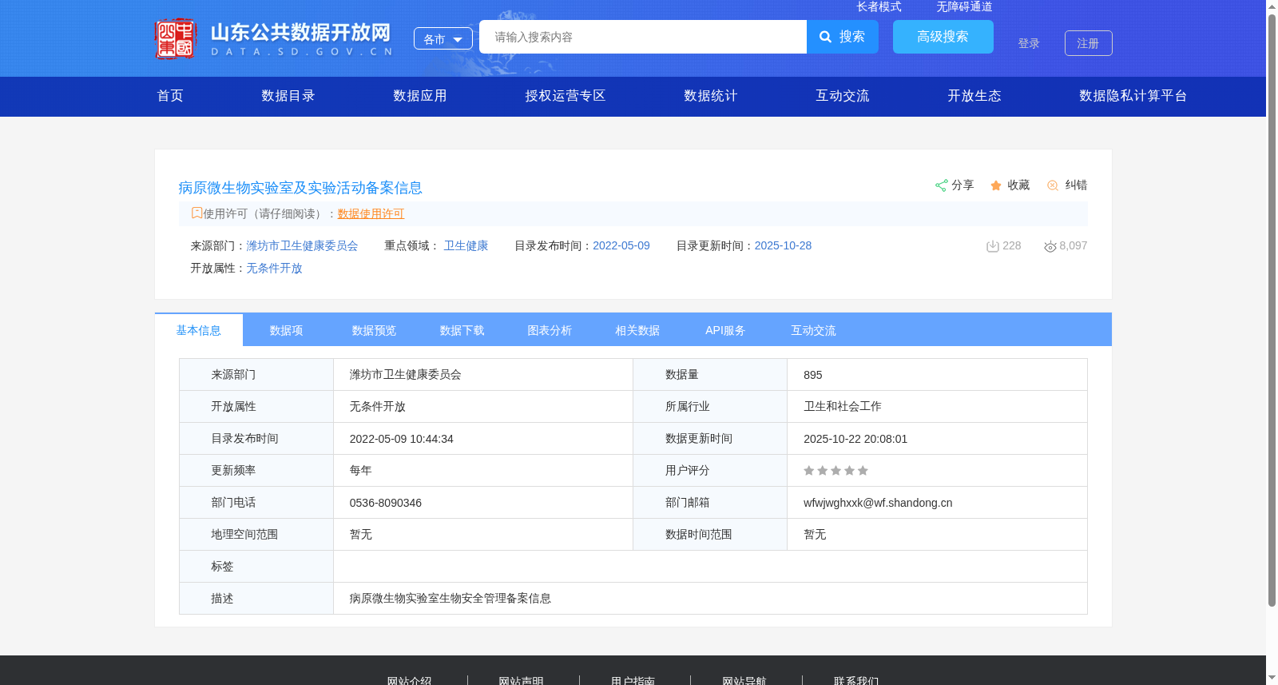
Task: Click 网站声明 in the footer
Action: [522, 681]
